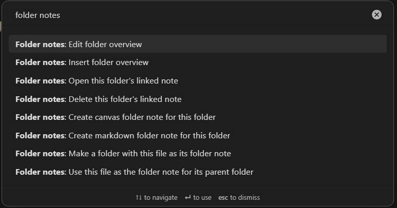This screenshot has width=397, height=208.
Task: Click bold 'Folder notes' prefix on Insert row
Action: [x=40, y=63]
